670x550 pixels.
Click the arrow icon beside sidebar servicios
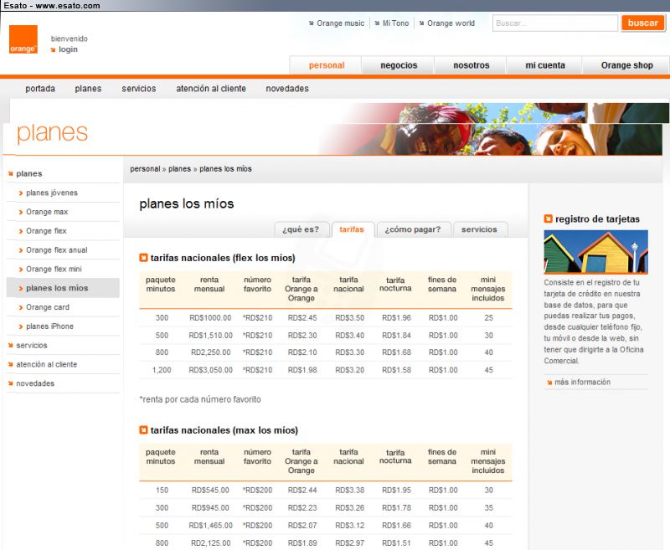coord(11,346)
